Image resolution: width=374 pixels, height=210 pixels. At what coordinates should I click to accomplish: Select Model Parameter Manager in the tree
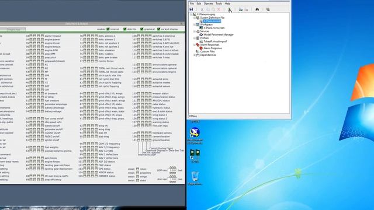[x=219, y=34]
